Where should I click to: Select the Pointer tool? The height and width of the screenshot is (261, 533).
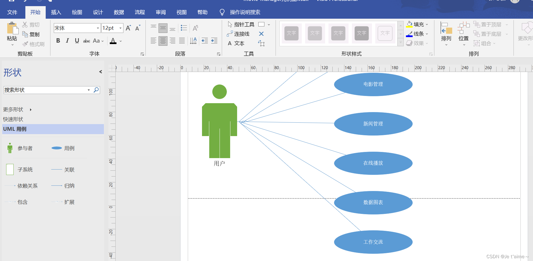click(x=241, y=25)
